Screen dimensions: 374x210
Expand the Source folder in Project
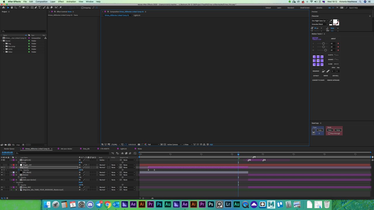[x=1, y=41]
